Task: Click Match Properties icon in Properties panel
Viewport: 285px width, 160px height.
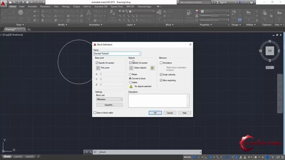Action: click(189, 12)
